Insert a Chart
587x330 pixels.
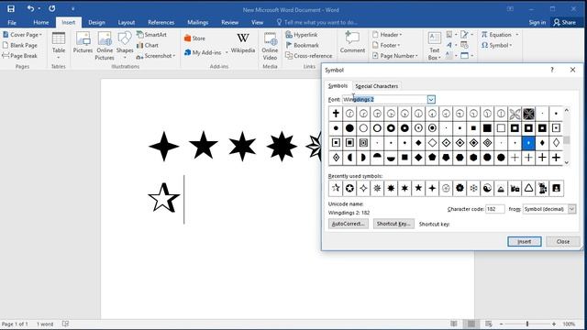[x=148, y=45]
